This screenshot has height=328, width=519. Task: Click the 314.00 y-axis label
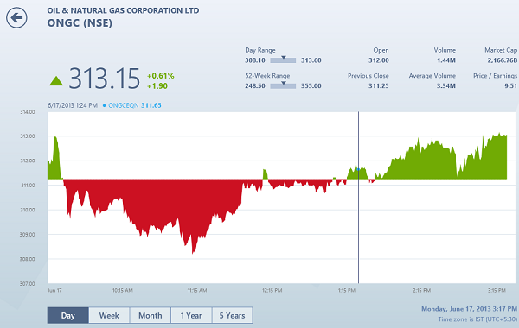28,112
